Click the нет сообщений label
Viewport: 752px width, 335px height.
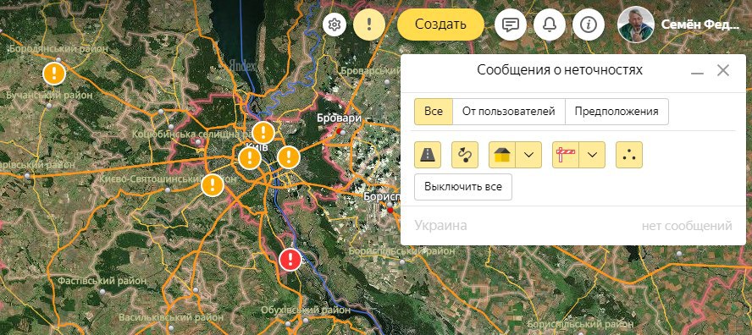pos(687,226)
